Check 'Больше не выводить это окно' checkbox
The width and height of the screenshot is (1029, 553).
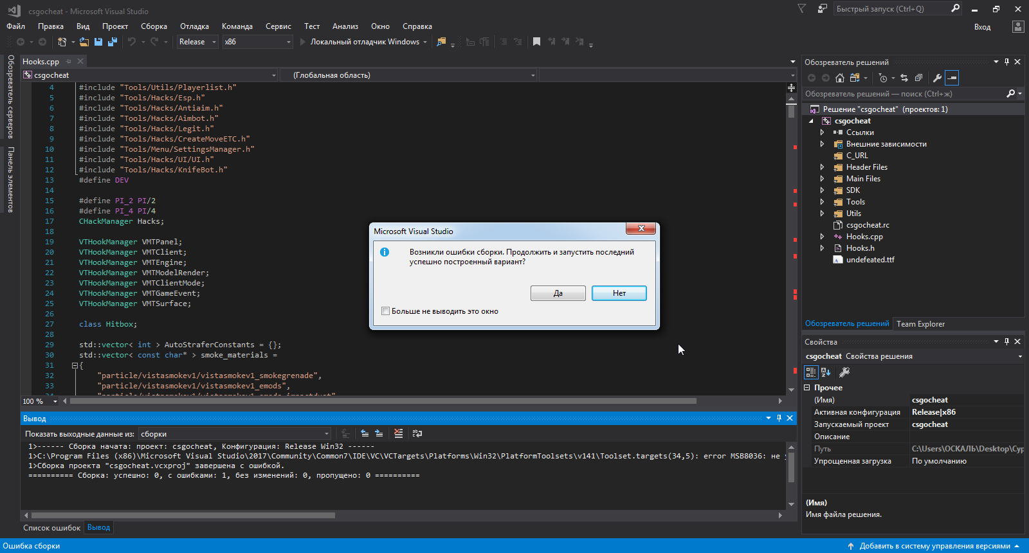coord(385,311)
